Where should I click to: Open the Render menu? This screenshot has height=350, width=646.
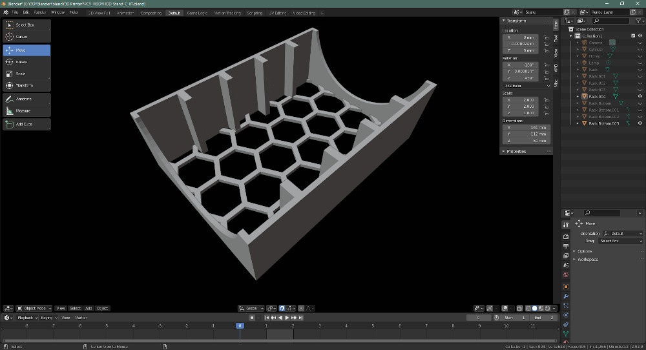pos(40,12)
